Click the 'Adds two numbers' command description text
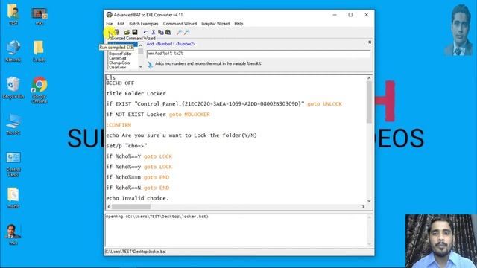This screenshot has width=477, height=268. (208, 63)
